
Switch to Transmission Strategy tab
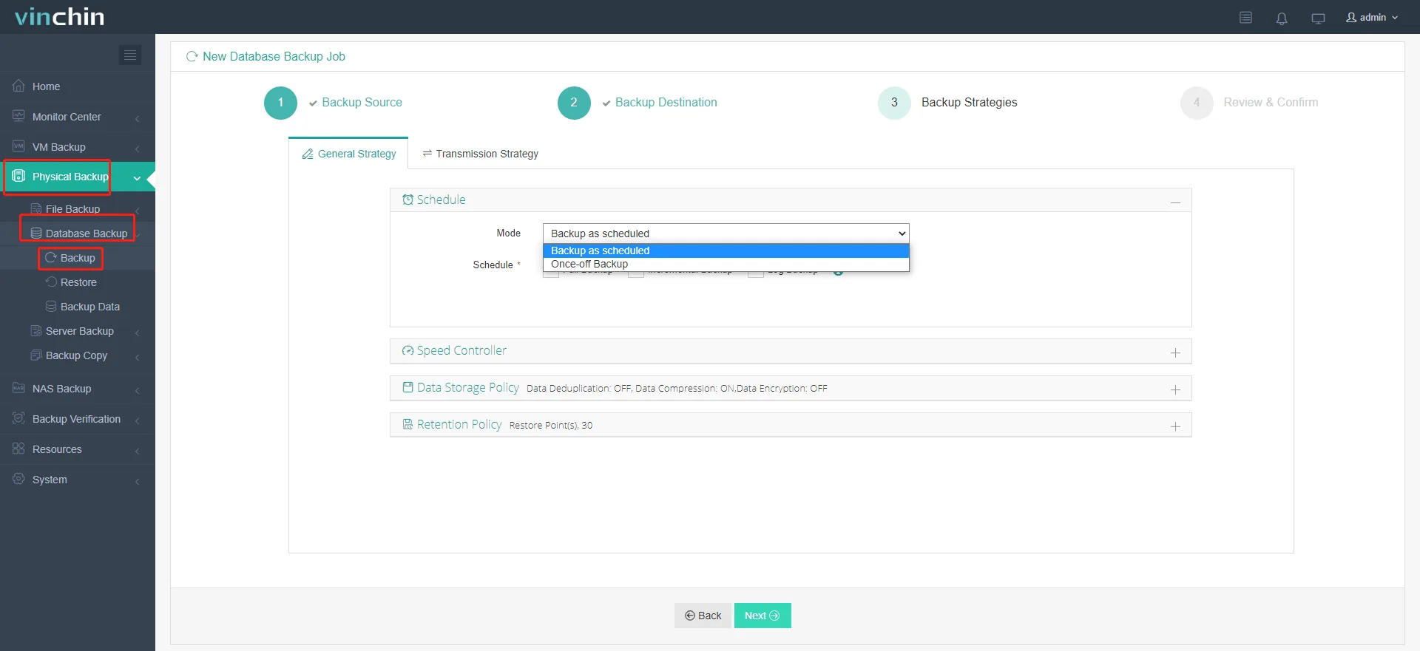pos(480,154)
